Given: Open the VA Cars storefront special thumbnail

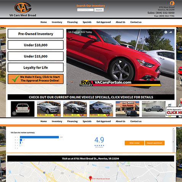Looking at the screenshot, I should pos(127,109).
